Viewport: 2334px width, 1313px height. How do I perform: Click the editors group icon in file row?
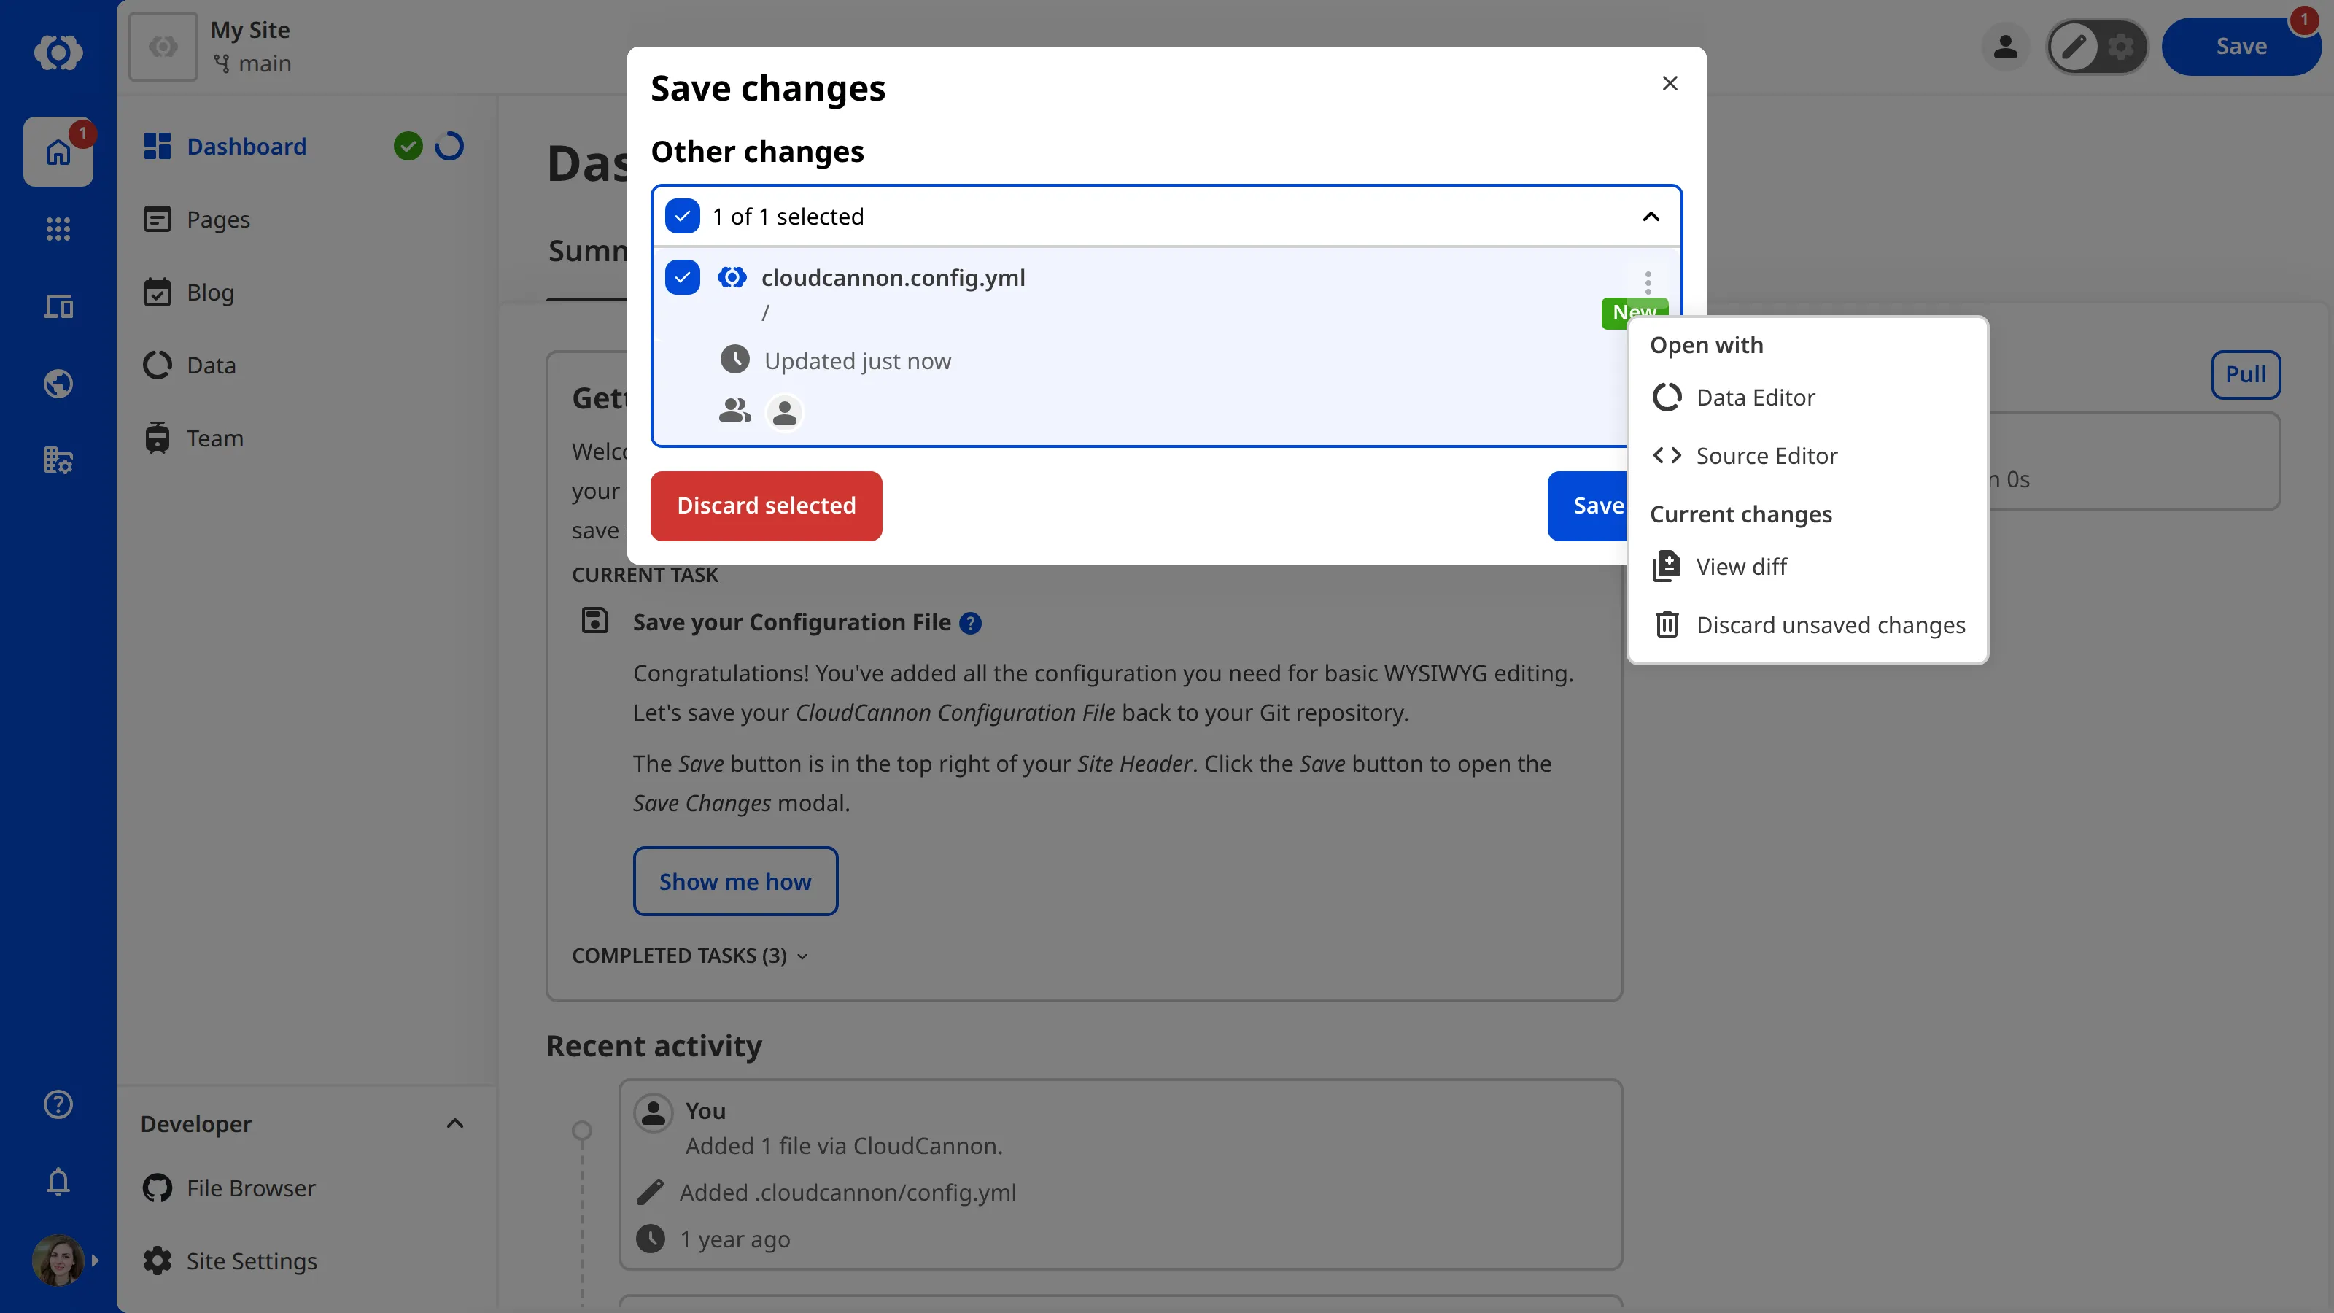click(734, 411)
